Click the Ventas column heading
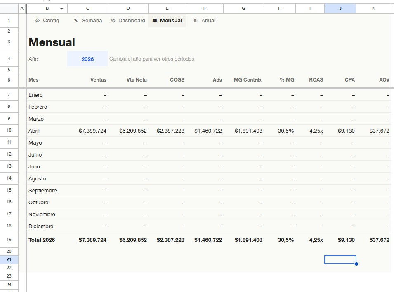 pyautogui.click(x=98, y=80)
